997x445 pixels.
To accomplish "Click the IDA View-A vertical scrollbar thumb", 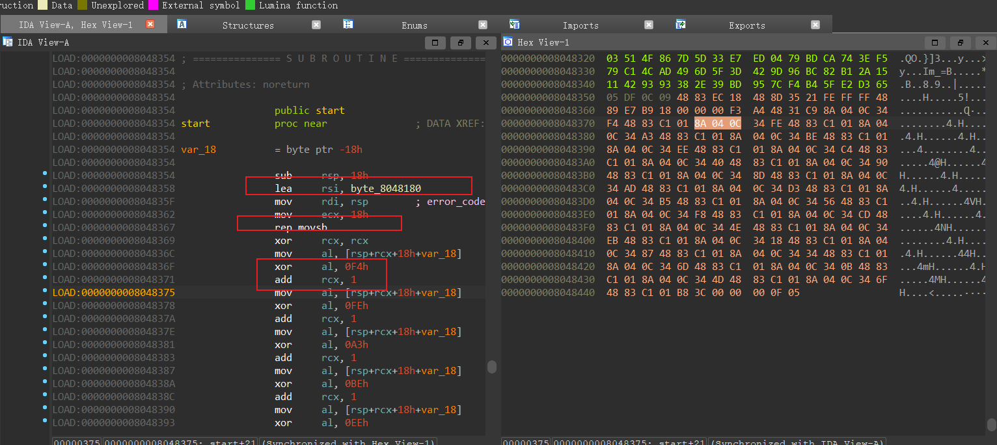I will coord(492,367).
